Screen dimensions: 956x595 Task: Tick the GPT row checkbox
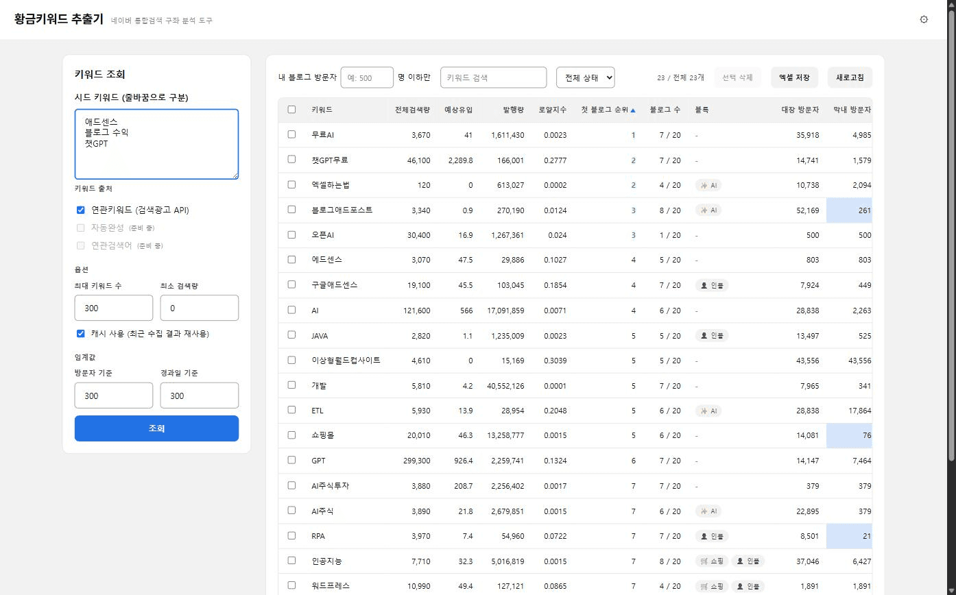pyautogui.click(x=292, y=461)
